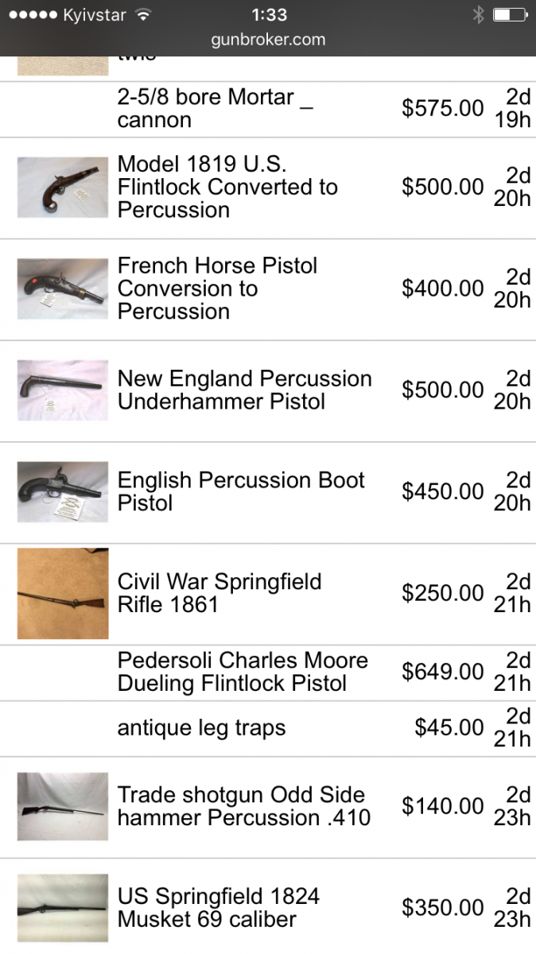This screenshot has width=536, height=954.
Task: Tap the Bluetooth status icon
Action: pos(478,15)
